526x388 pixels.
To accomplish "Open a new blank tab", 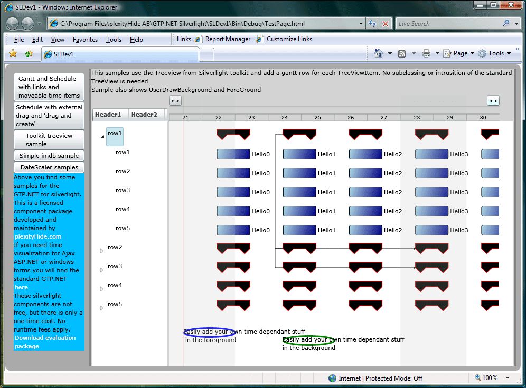I will tap(206, 55).
